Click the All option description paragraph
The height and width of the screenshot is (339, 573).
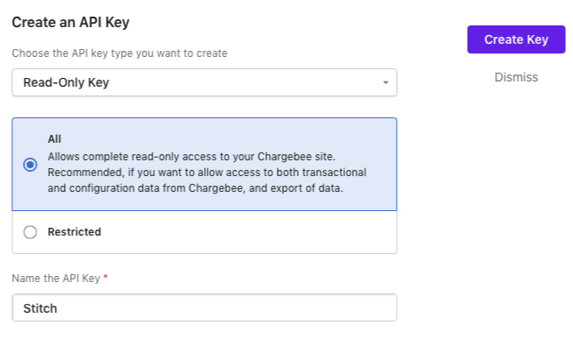[207, 173]
